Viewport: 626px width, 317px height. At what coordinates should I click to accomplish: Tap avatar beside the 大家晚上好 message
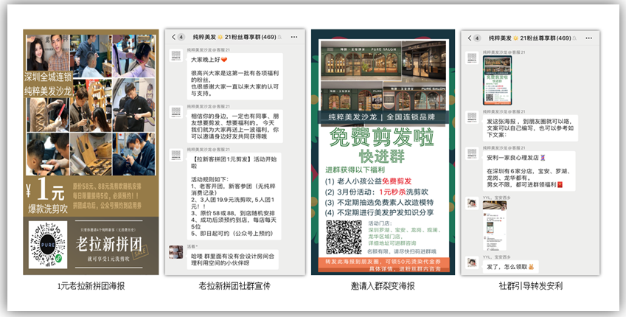point(176,56)
